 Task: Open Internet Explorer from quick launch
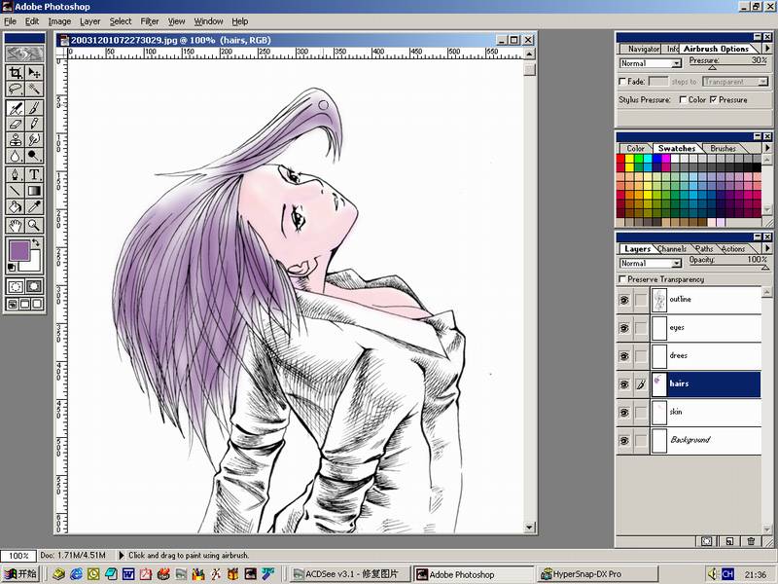[x=76, y=574]
